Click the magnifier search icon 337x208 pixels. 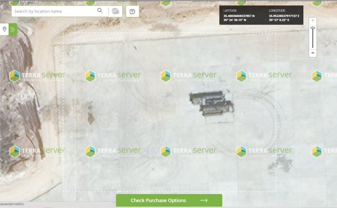coord(100,10)
